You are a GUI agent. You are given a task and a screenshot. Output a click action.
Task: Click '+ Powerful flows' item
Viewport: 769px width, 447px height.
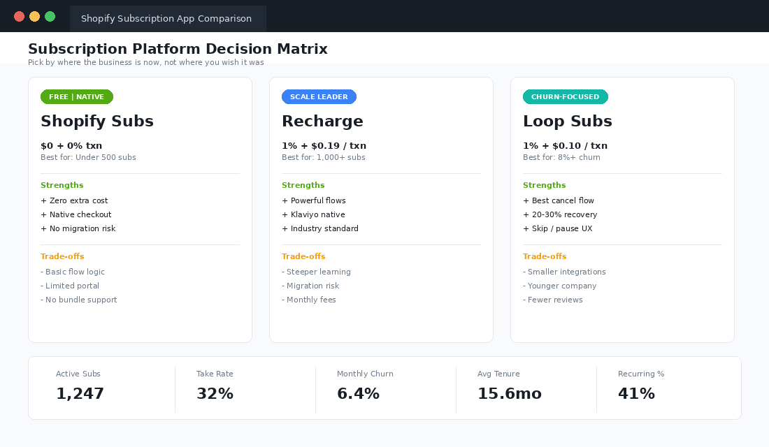314,200
